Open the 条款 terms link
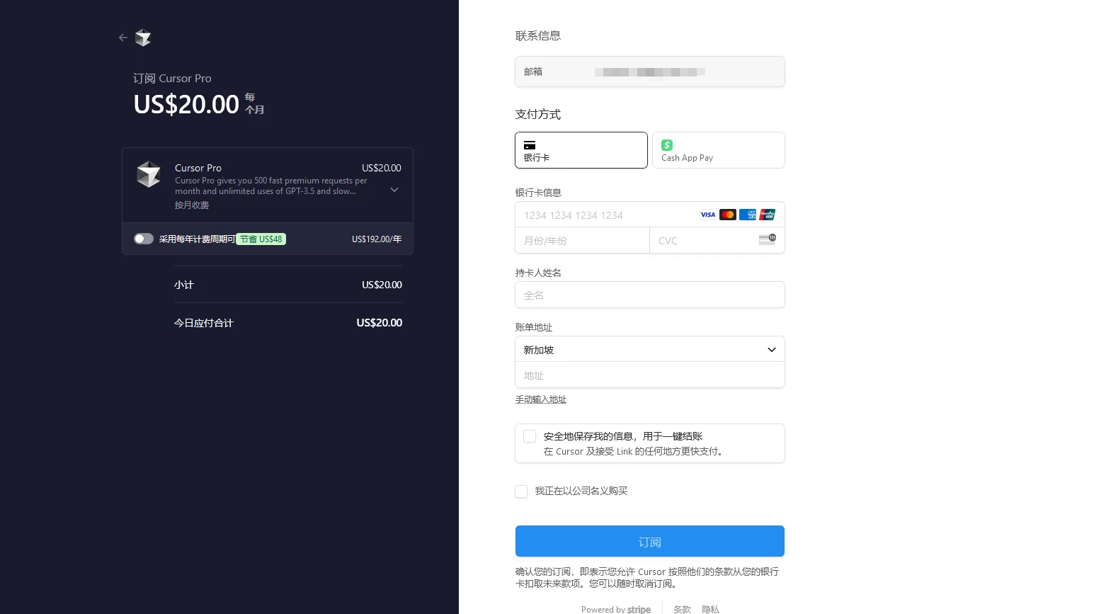The height and width of the screenshot is (614, 1106). pos(681,609)
